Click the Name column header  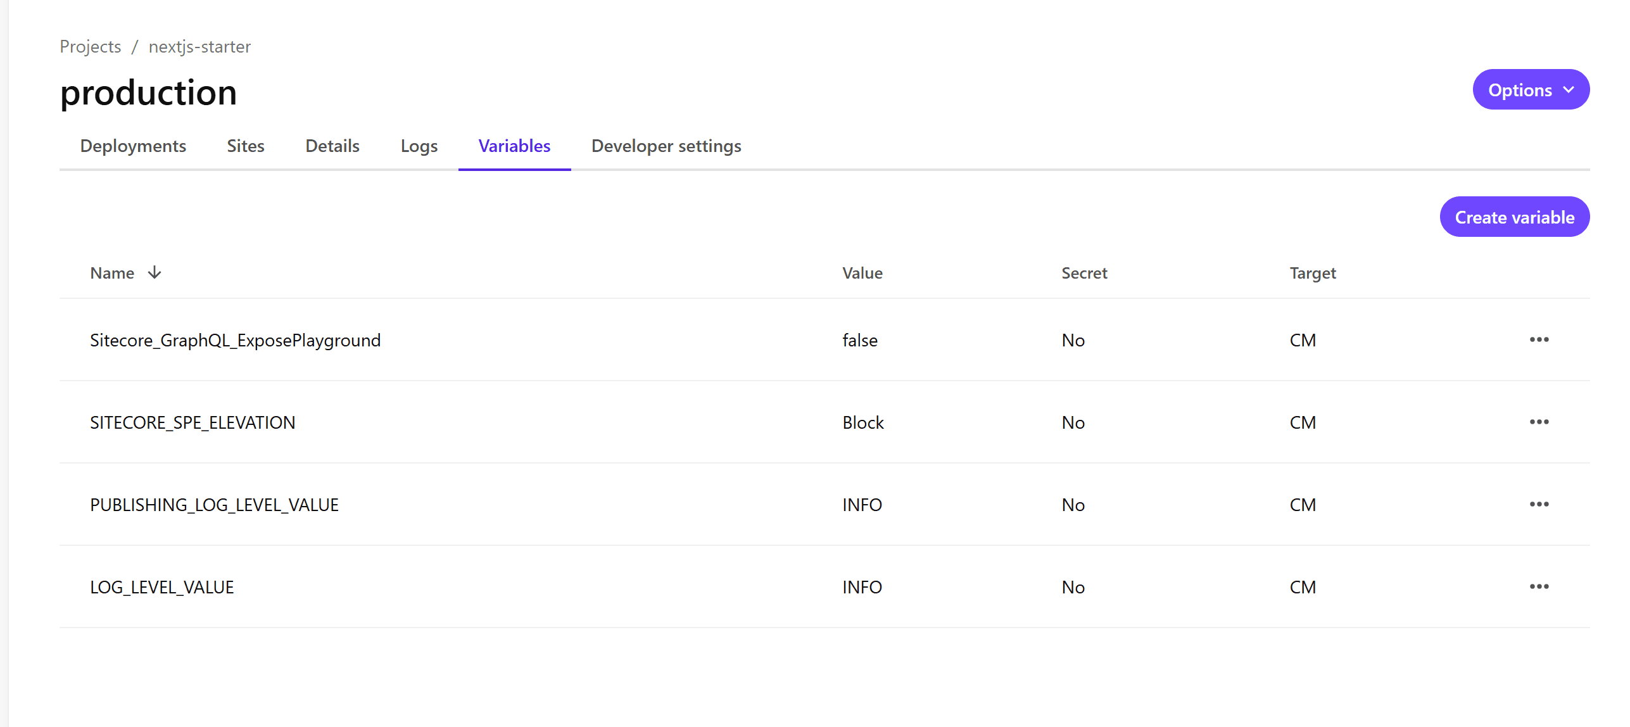click(112, 273)
